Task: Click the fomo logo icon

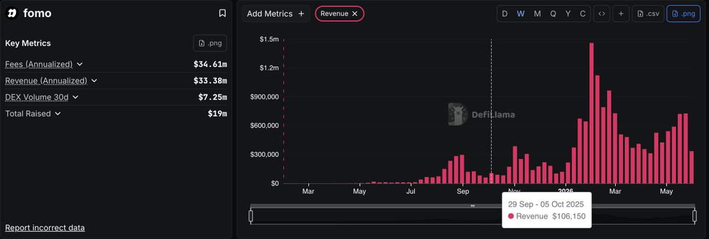Action: (x=11, y=13)
